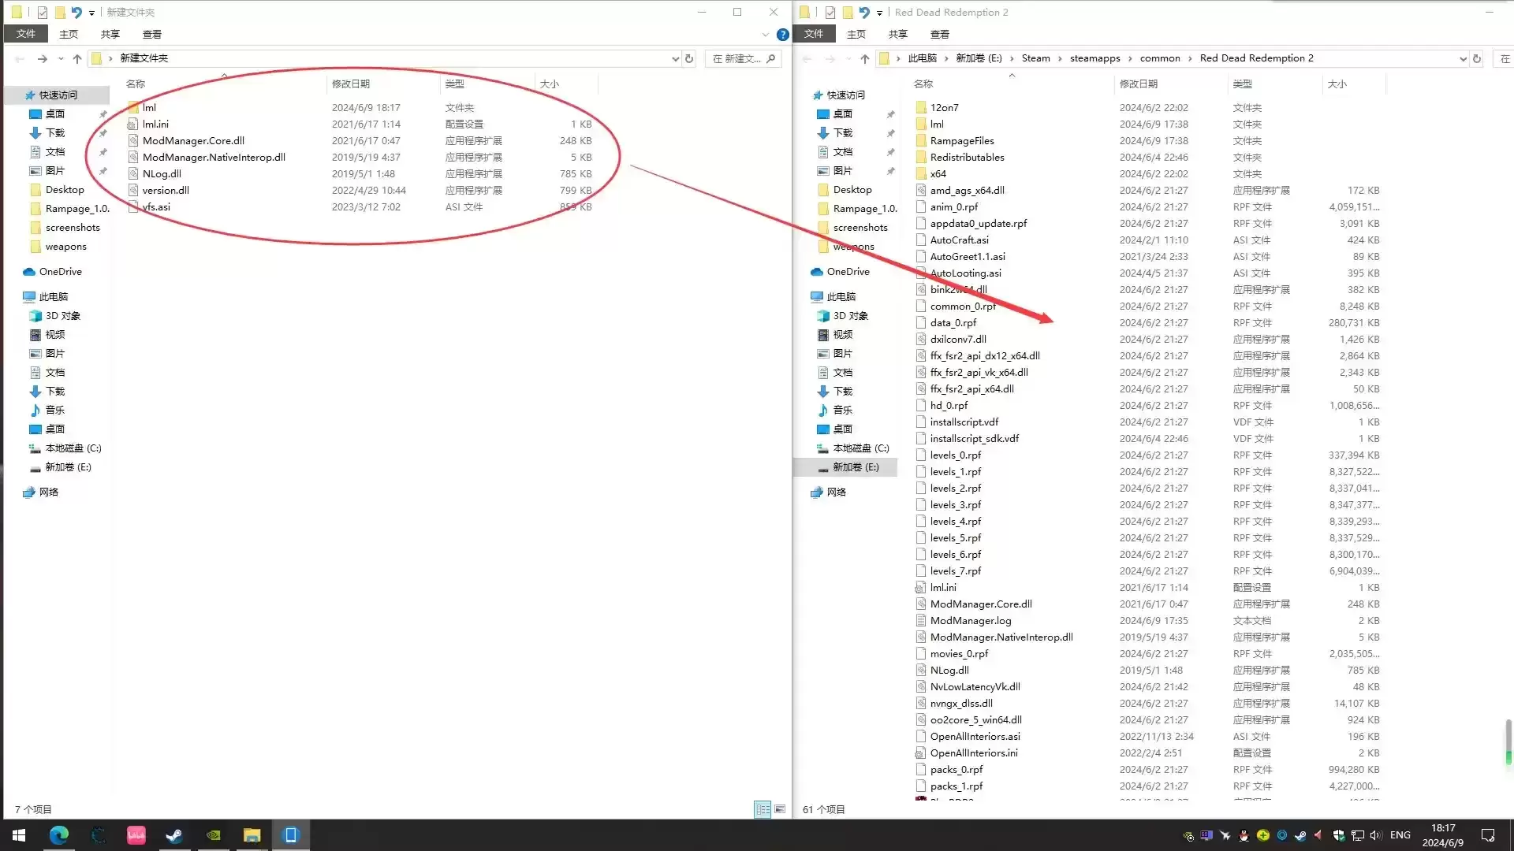
Task: Click the blue help question mark icon
Action: (x=782, y=35)
